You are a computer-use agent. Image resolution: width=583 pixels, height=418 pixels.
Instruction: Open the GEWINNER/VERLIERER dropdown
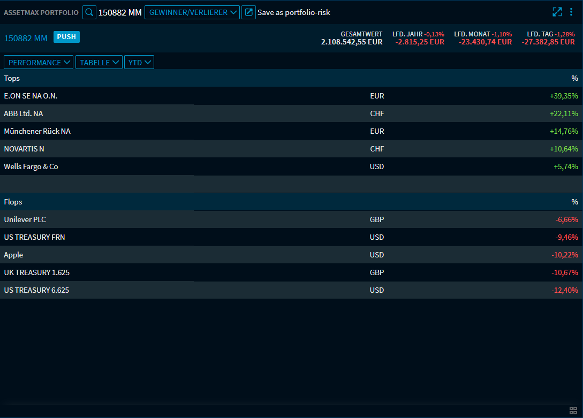pyautogui.click(x=192, y=12)
